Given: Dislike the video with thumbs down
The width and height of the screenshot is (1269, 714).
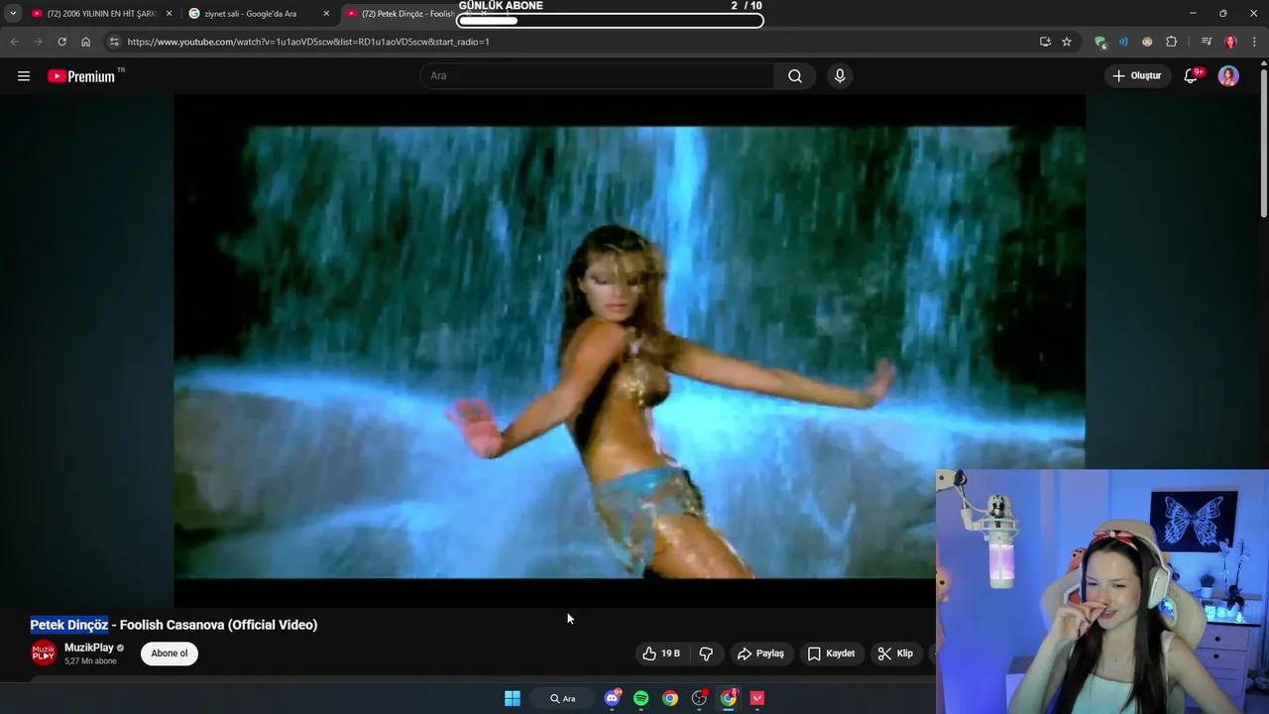Looking at the screenshot, I should [707, 654].
